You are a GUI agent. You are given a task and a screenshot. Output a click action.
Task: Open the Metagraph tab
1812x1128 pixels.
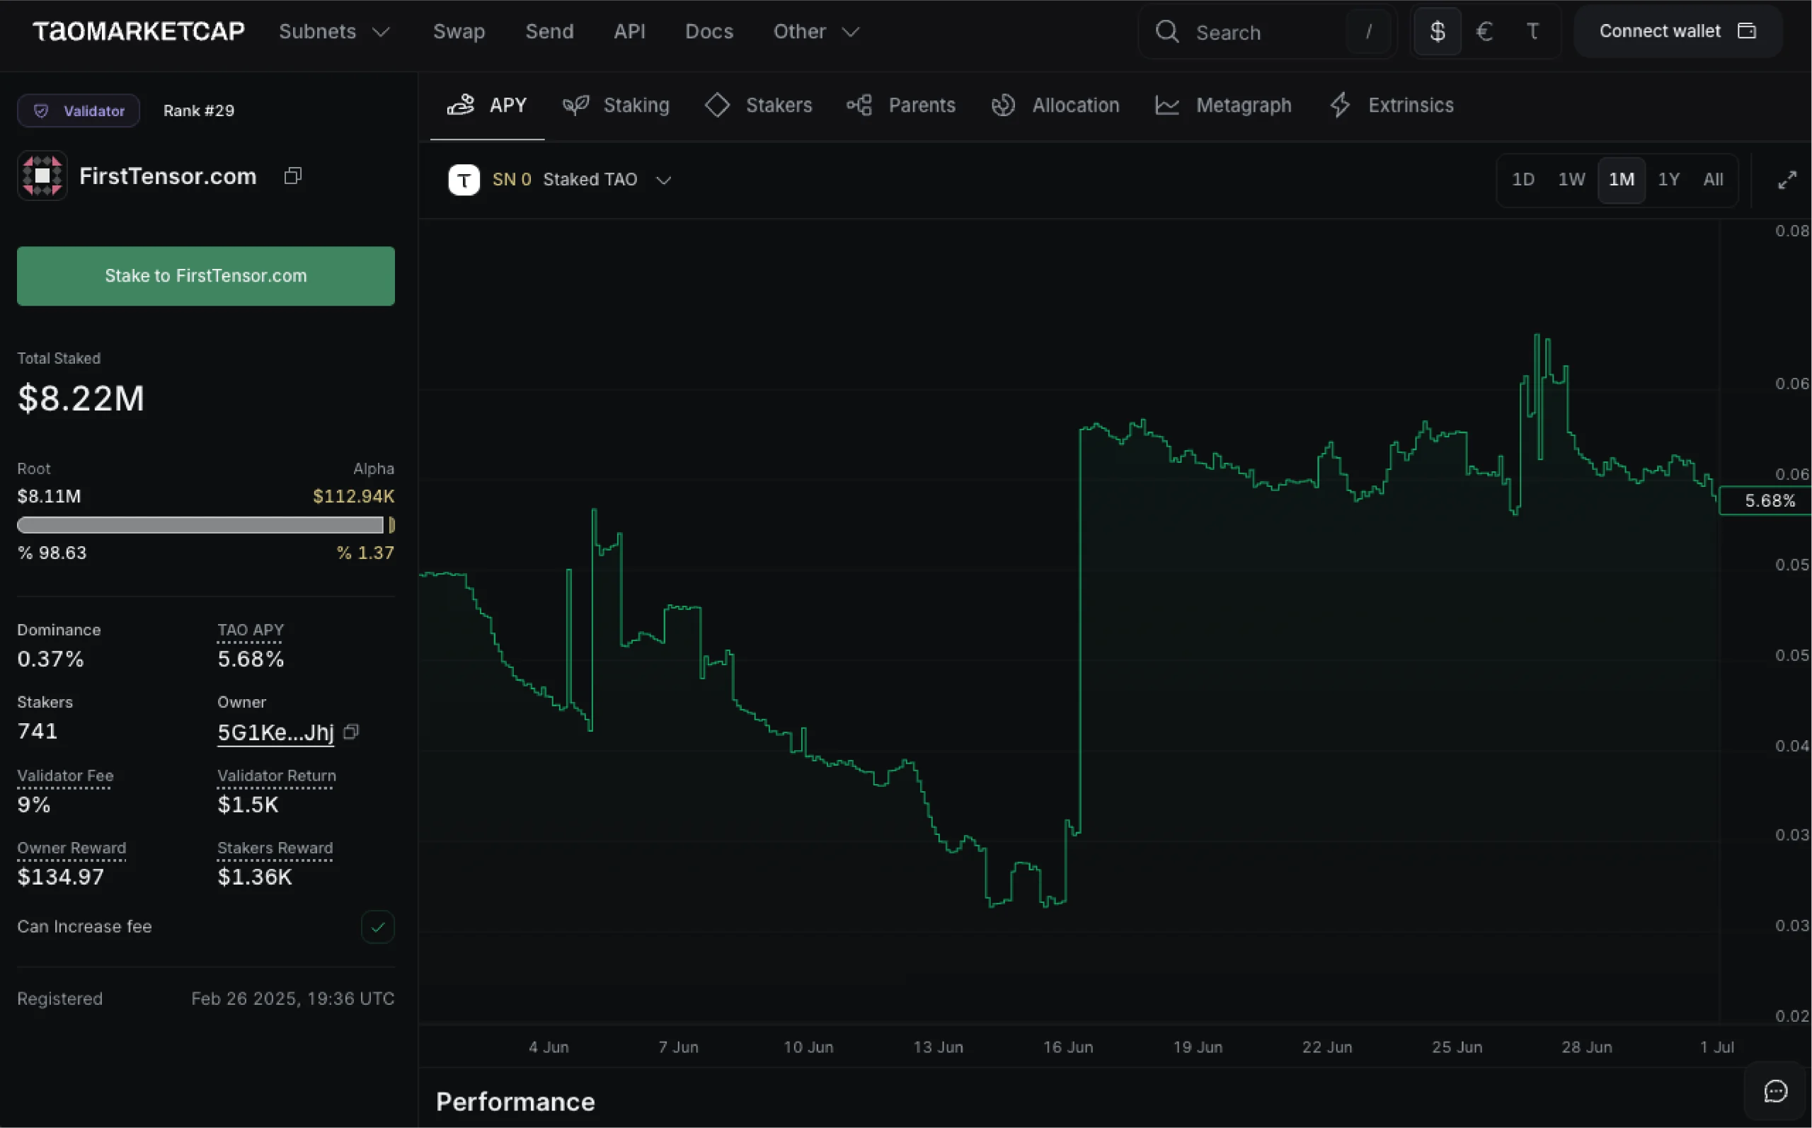(x=1223, y=105)
